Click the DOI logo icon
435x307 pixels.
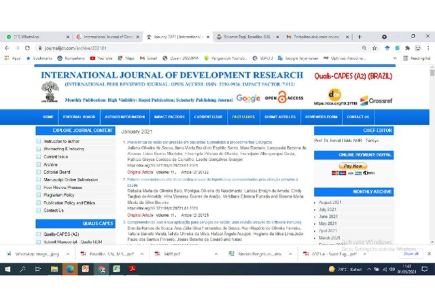(334, 95)
